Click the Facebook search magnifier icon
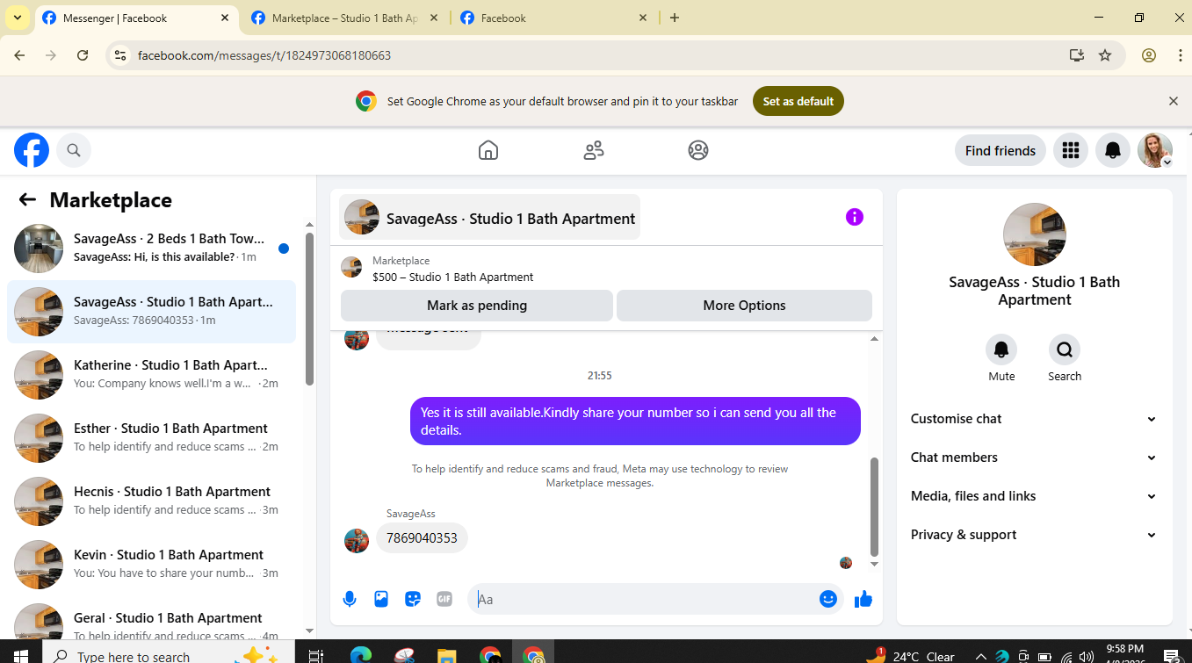The image size is (1192, 663). point(74,150)
